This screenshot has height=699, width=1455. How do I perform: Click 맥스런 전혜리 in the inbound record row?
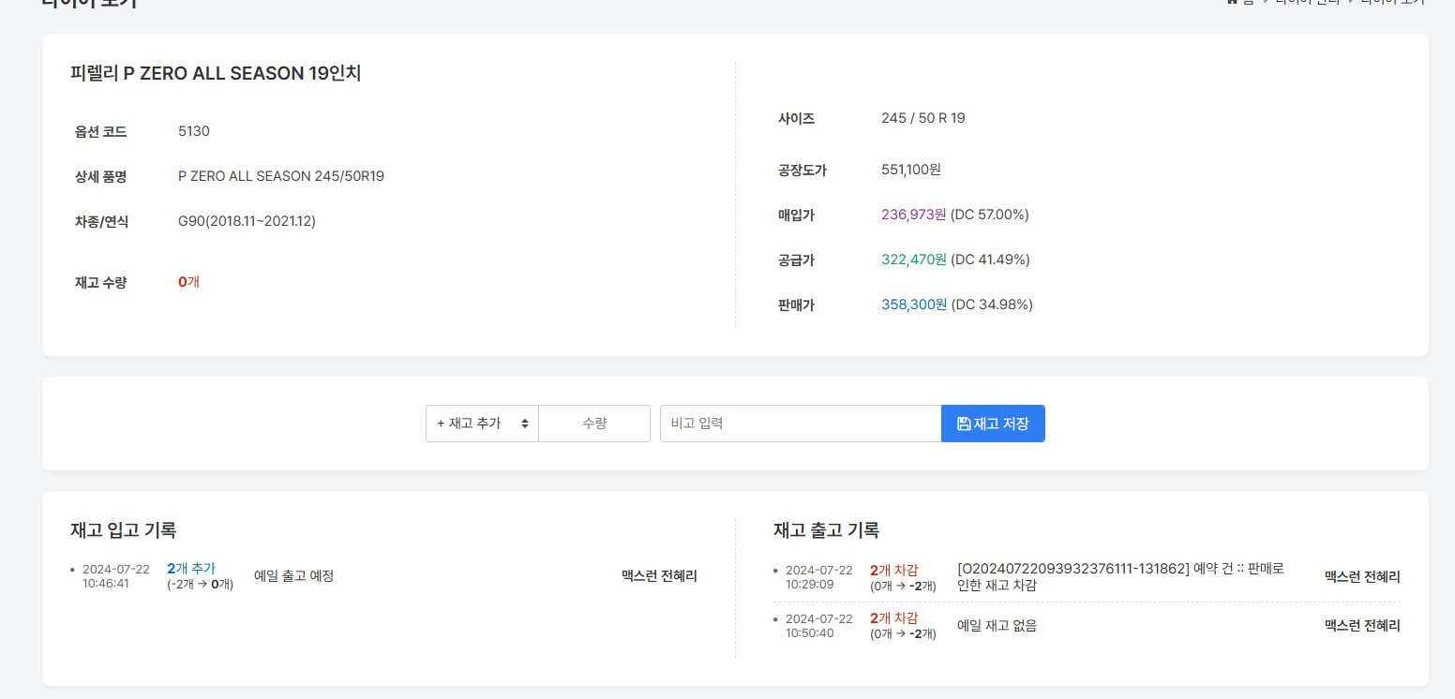(x=659, y=576)
